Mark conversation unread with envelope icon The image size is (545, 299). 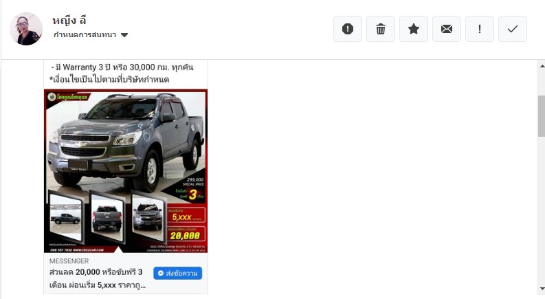point(447,29)
